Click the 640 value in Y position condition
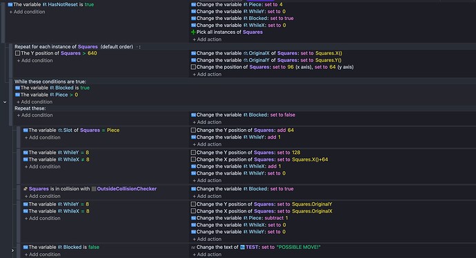The image size is (476, 258). tap(92, 53)
